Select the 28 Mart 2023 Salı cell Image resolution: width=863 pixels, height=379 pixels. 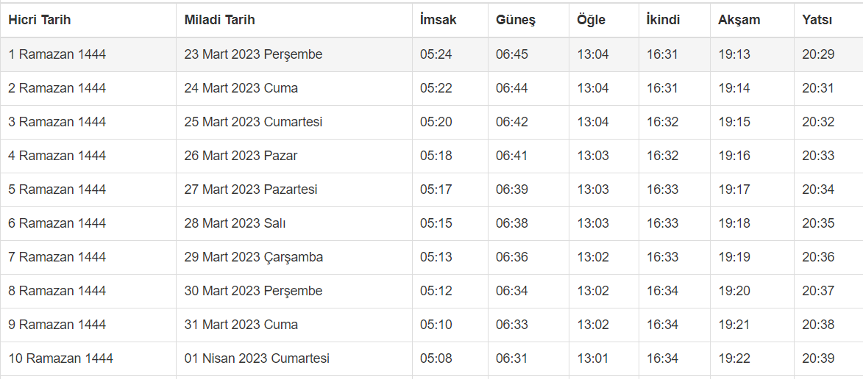235,223
